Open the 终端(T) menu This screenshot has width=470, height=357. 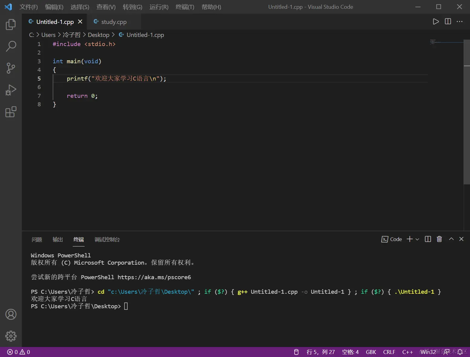[185, 7]
